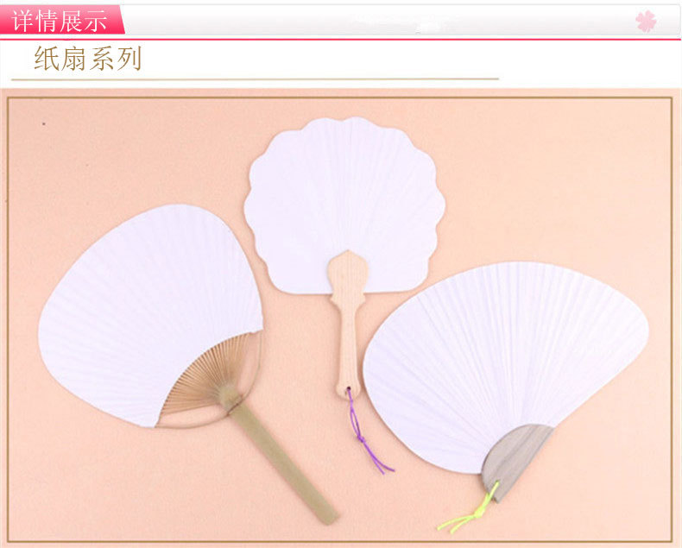Click the pink divider line under the header
The image size is (682, 548).
click(341, 39)
